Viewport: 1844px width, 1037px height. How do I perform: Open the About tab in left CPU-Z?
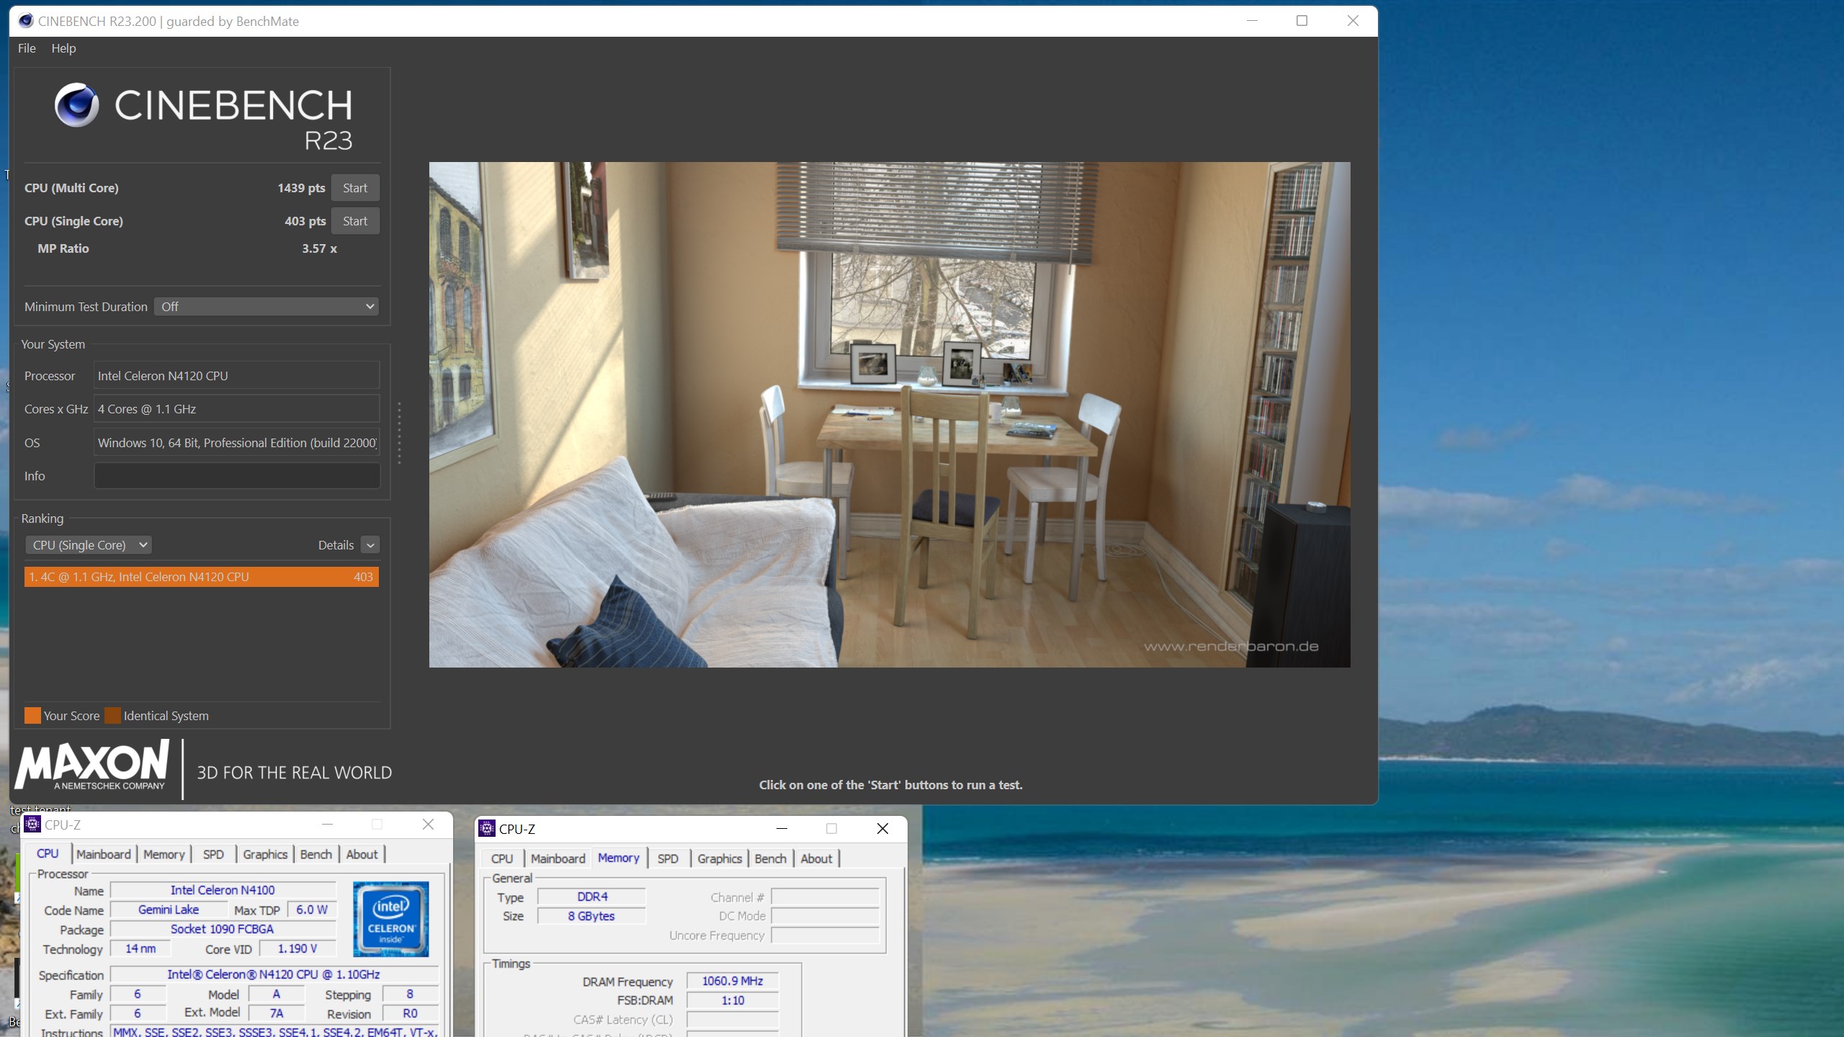[362, 854]
